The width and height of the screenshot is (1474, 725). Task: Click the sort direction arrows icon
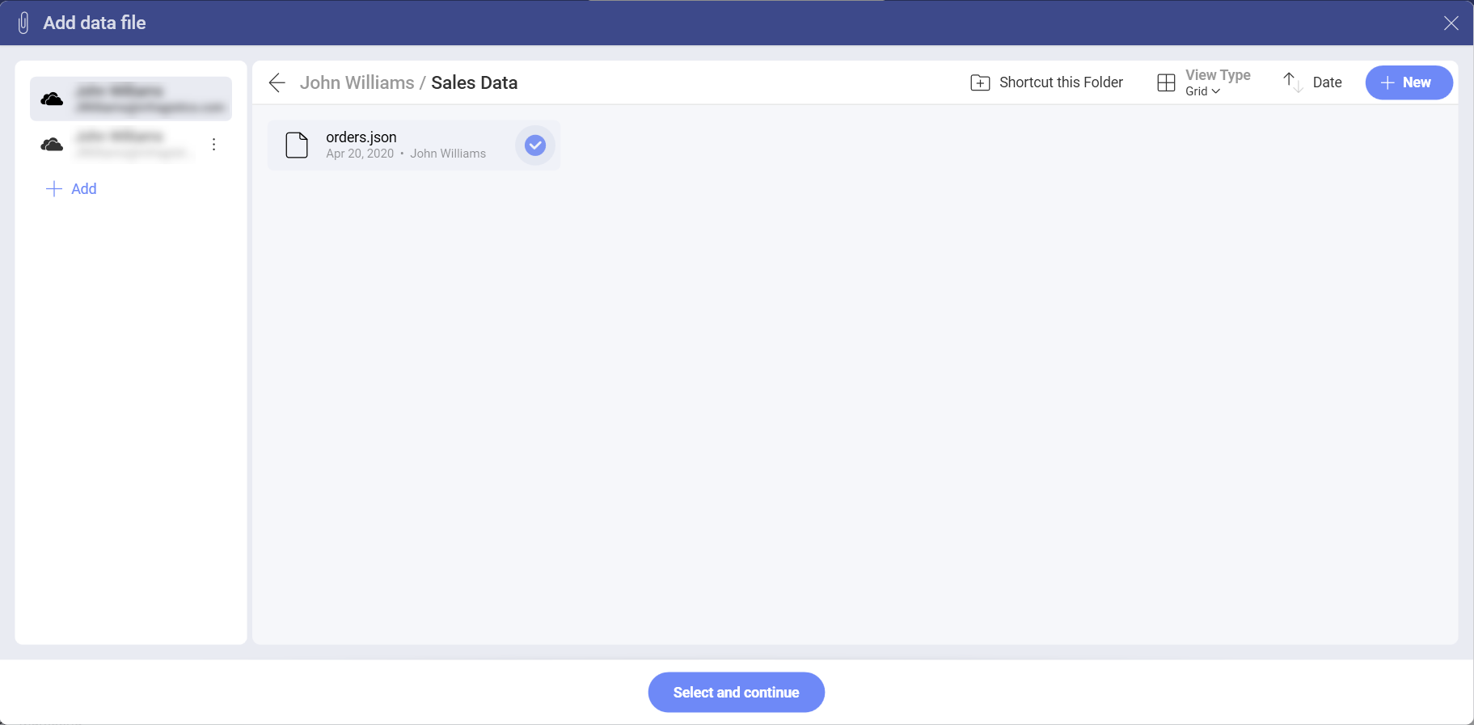(1293, 82)
